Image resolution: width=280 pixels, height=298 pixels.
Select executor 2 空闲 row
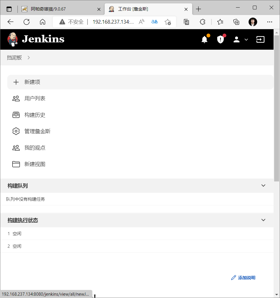[x=137, y=246]
